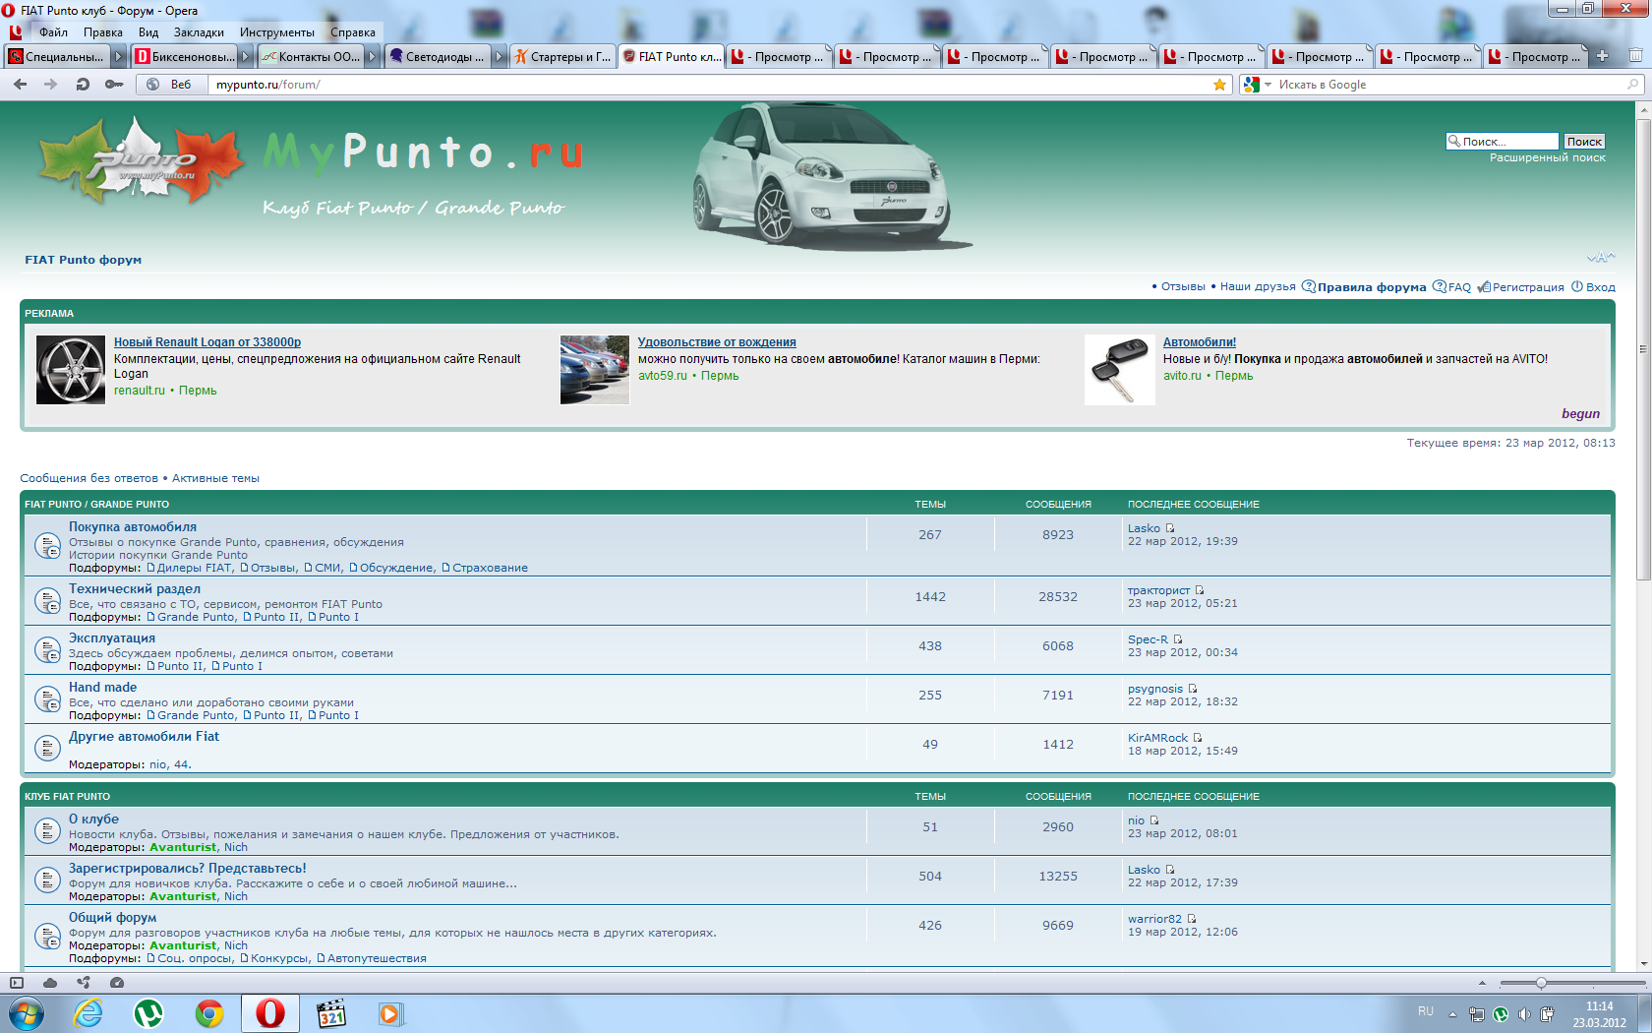
Task: Open the password wand key icon
Action: point(114,85)
